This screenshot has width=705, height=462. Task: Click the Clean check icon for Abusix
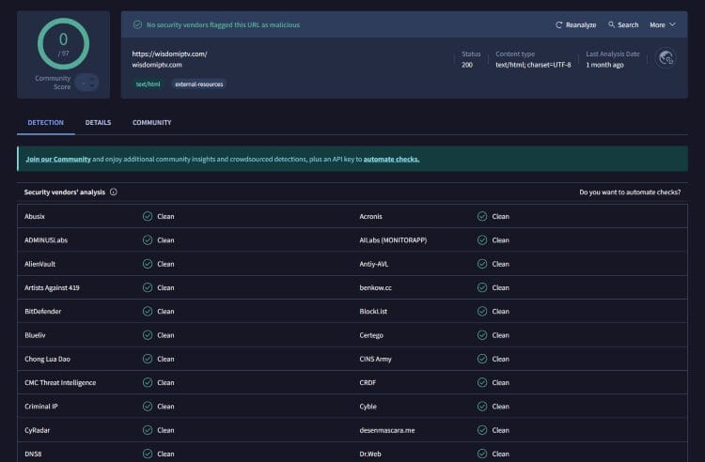click(x=148, y=216)
